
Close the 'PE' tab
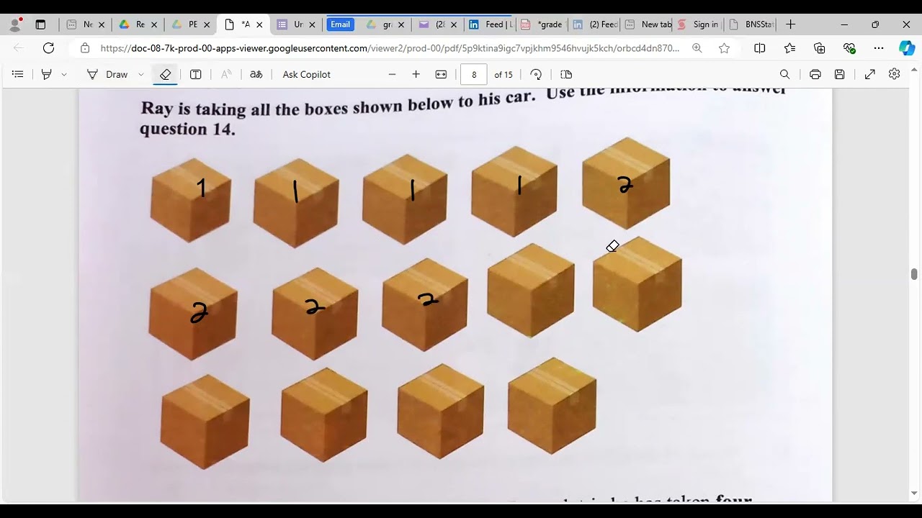(x=207, y=24)
